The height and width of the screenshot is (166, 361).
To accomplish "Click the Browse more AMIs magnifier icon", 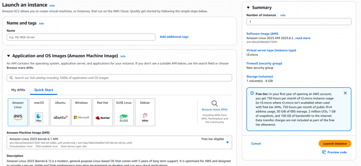I will pos(215,103).
